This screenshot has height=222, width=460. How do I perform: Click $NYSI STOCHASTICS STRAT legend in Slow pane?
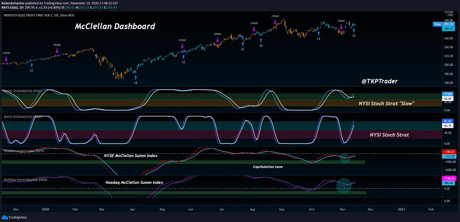[23, 91]
